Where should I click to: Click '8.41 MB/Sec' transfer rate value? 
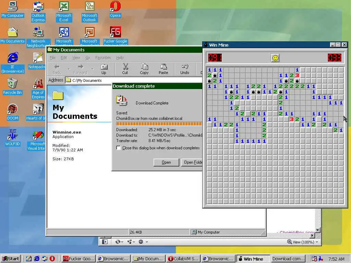159,141
